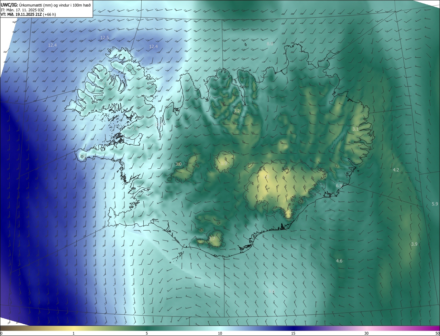Click the initial time line 'IT: Mán. 17. 11. 2025 03Z'
The image size is (440, 336).
pos(23,10)
